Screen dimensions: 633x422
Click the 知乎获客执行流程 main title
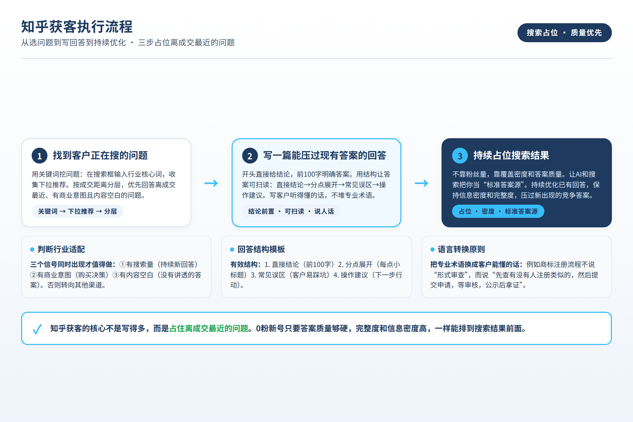pyautogui.click(x=77, y=27)
